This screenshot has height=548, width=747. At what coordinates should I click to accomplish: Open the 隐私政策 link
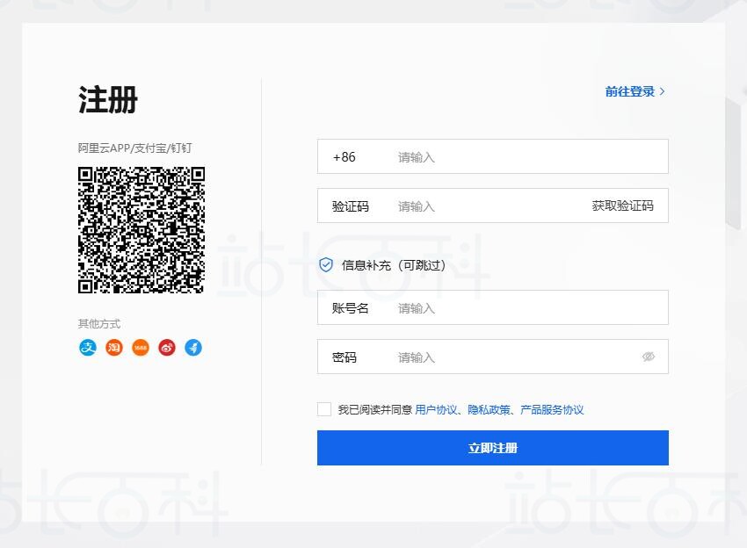(489, 409)
